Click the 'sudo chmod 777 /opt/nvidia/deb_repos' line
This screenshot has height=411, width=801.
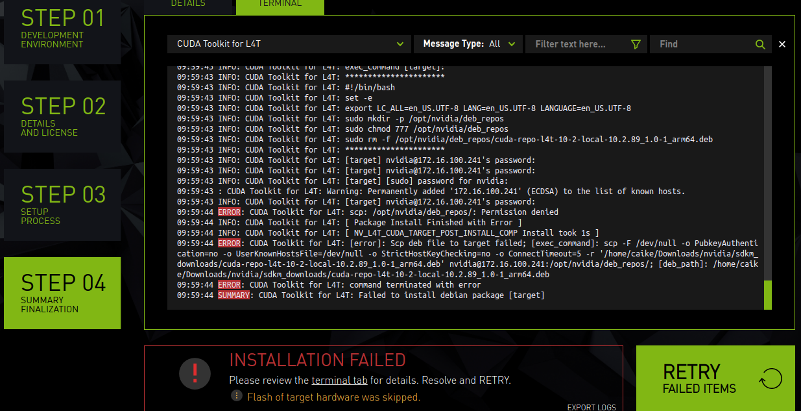[x=342, y=129]
